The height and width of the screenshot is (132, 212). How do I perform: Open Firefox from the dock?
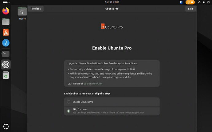[x=6, y=11]
